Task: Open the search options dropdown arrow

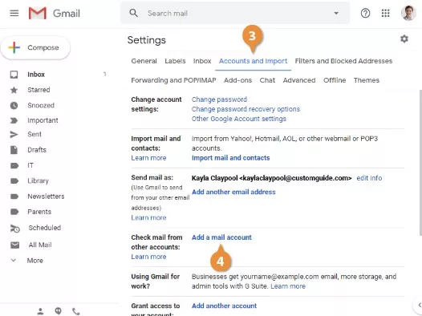Action: [336, 13]
